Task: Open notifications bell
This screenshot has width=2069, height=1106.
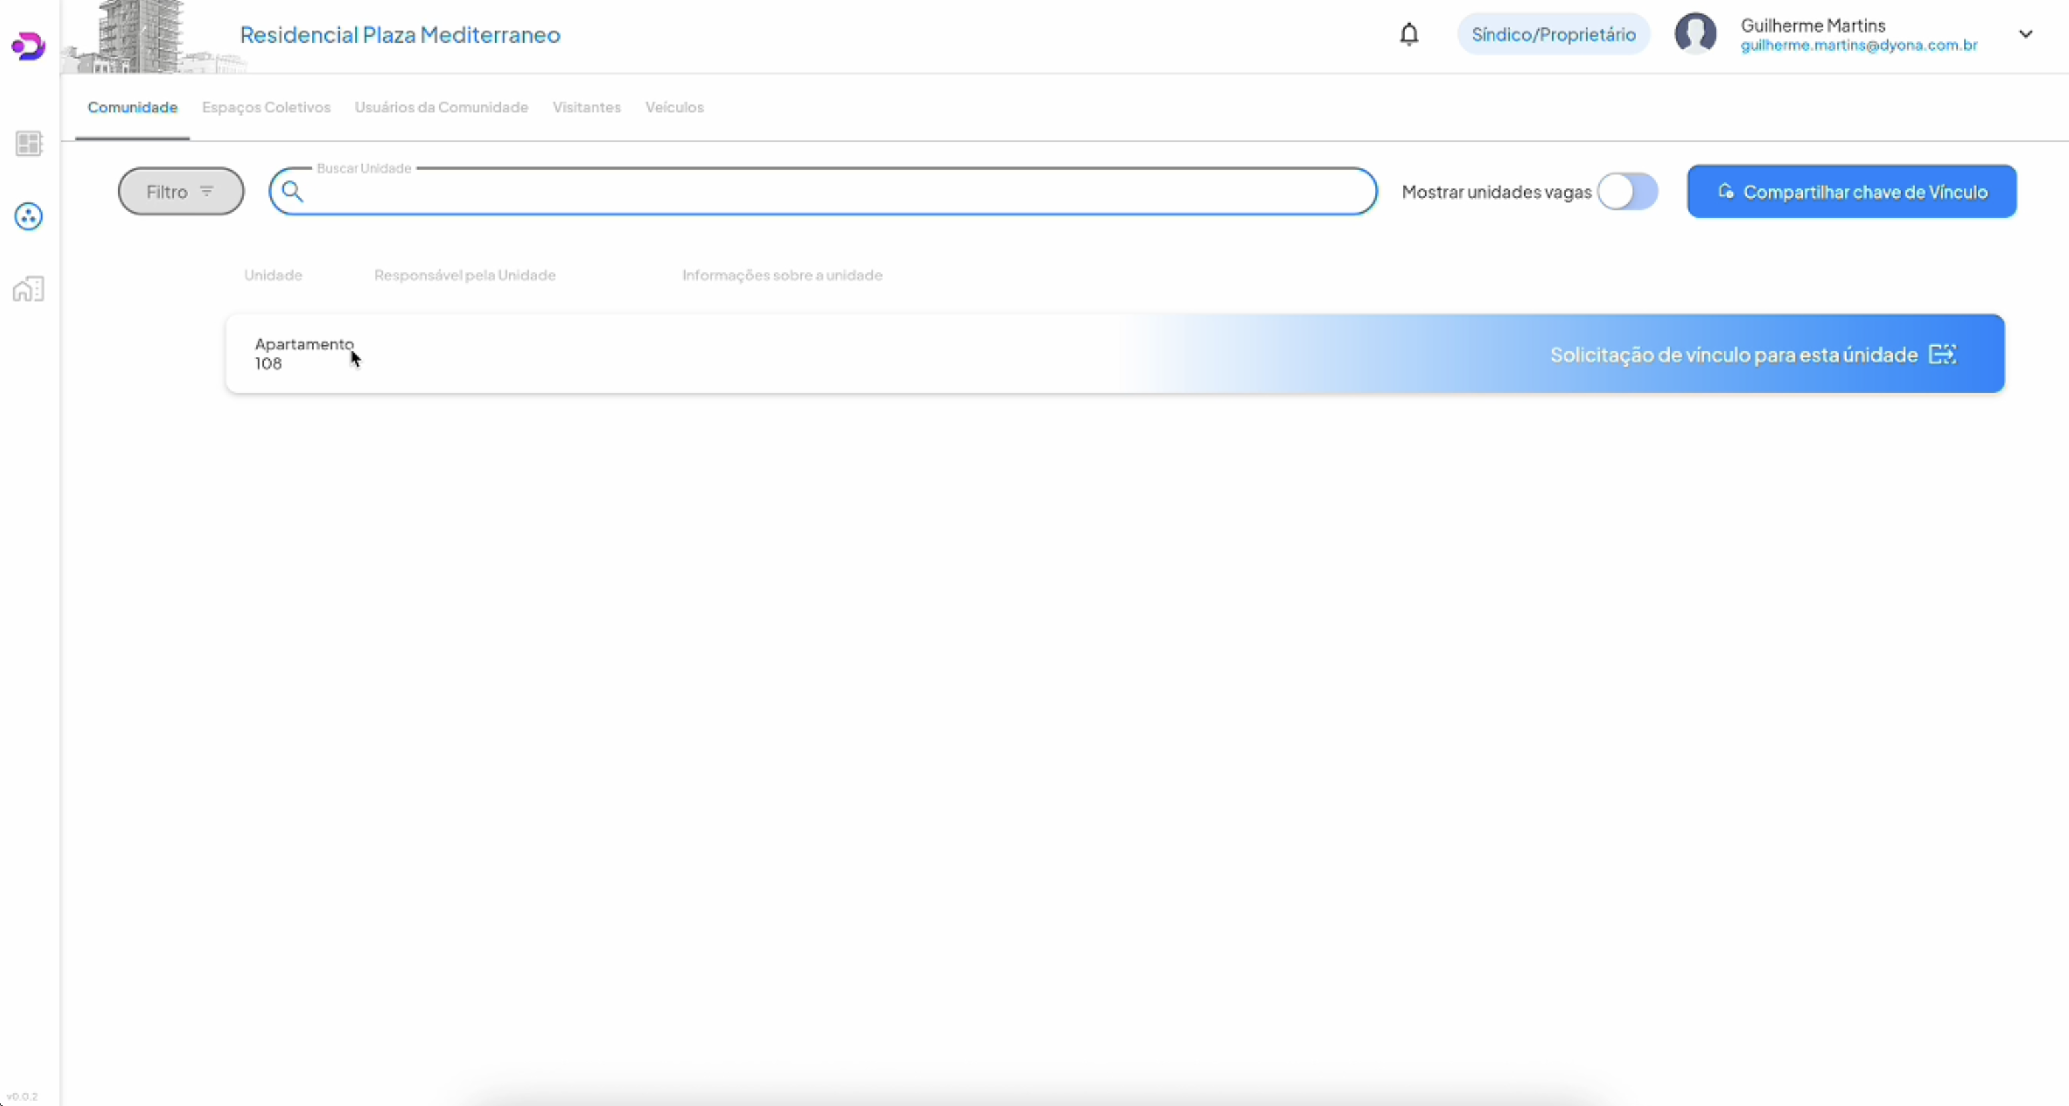Action: tap(1409, 35)
